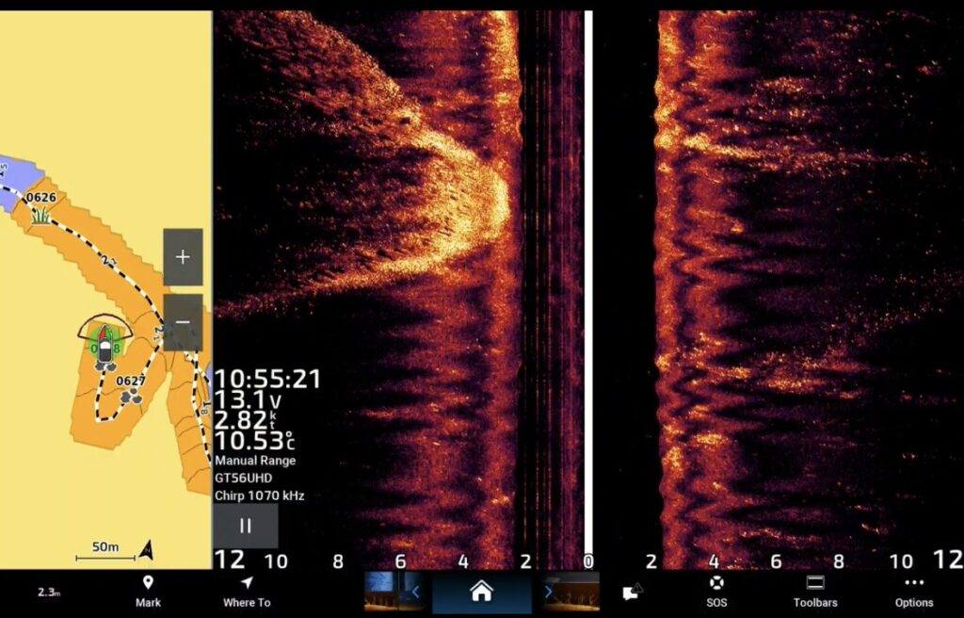The image size is (964, 618).
Task: Drop a waypoint with Mark
Action: click(x=148, y=592)
